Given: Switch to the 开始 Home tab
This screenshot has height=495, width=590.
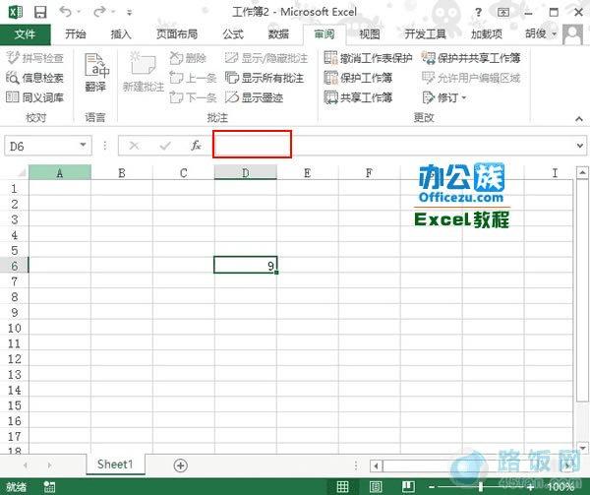Looking at the screenshot, I should (76, 34).
